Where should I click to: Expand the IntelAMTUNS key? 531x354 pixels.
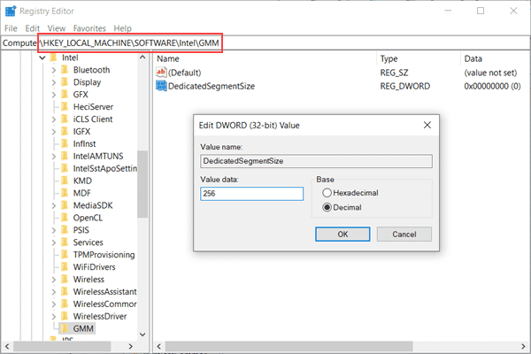[53, 156]
